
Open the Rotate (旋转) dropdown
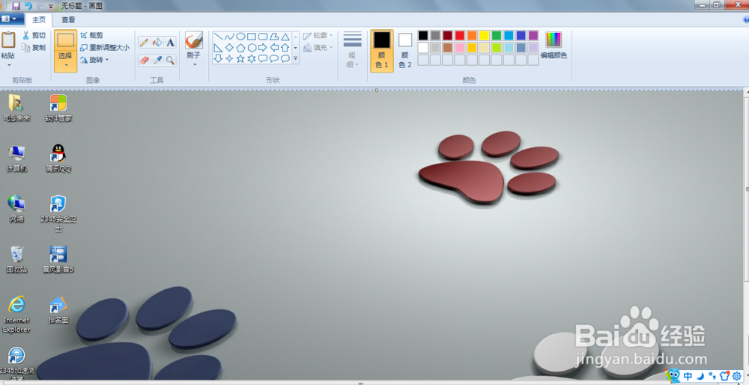click(94, 60)
